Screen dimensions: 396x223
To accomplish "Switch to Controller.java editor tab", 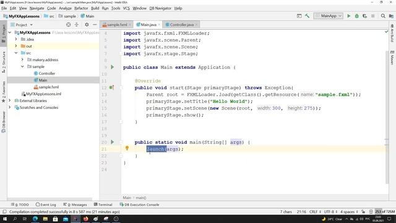I will (181, 25).
